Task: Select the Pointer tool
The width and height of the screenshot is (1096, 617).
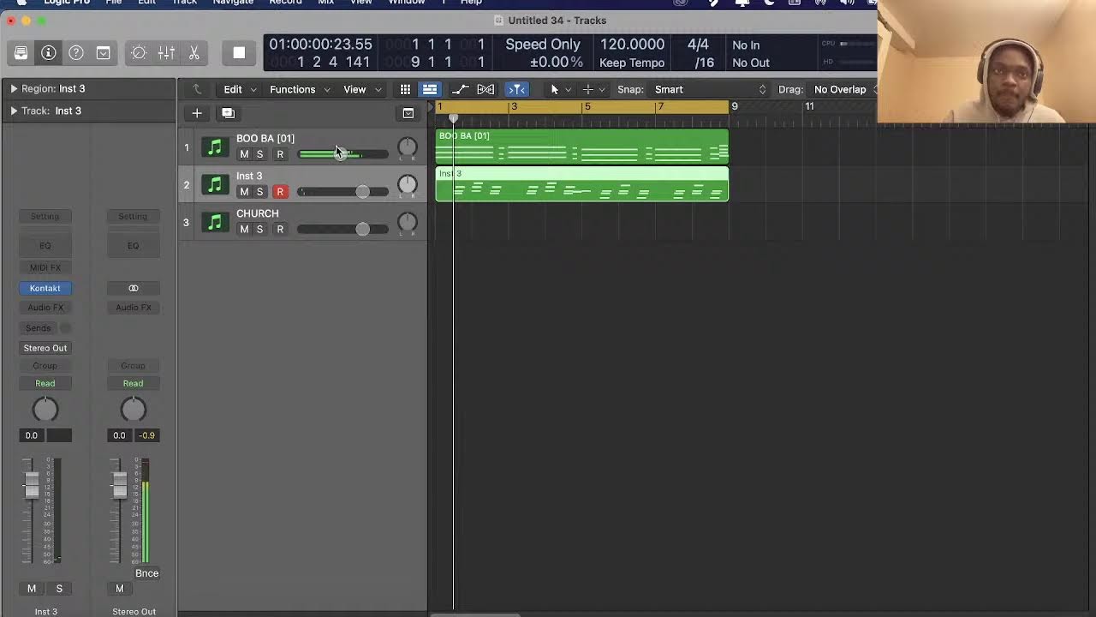Action: pyautogui.click(x=554, y=89)
